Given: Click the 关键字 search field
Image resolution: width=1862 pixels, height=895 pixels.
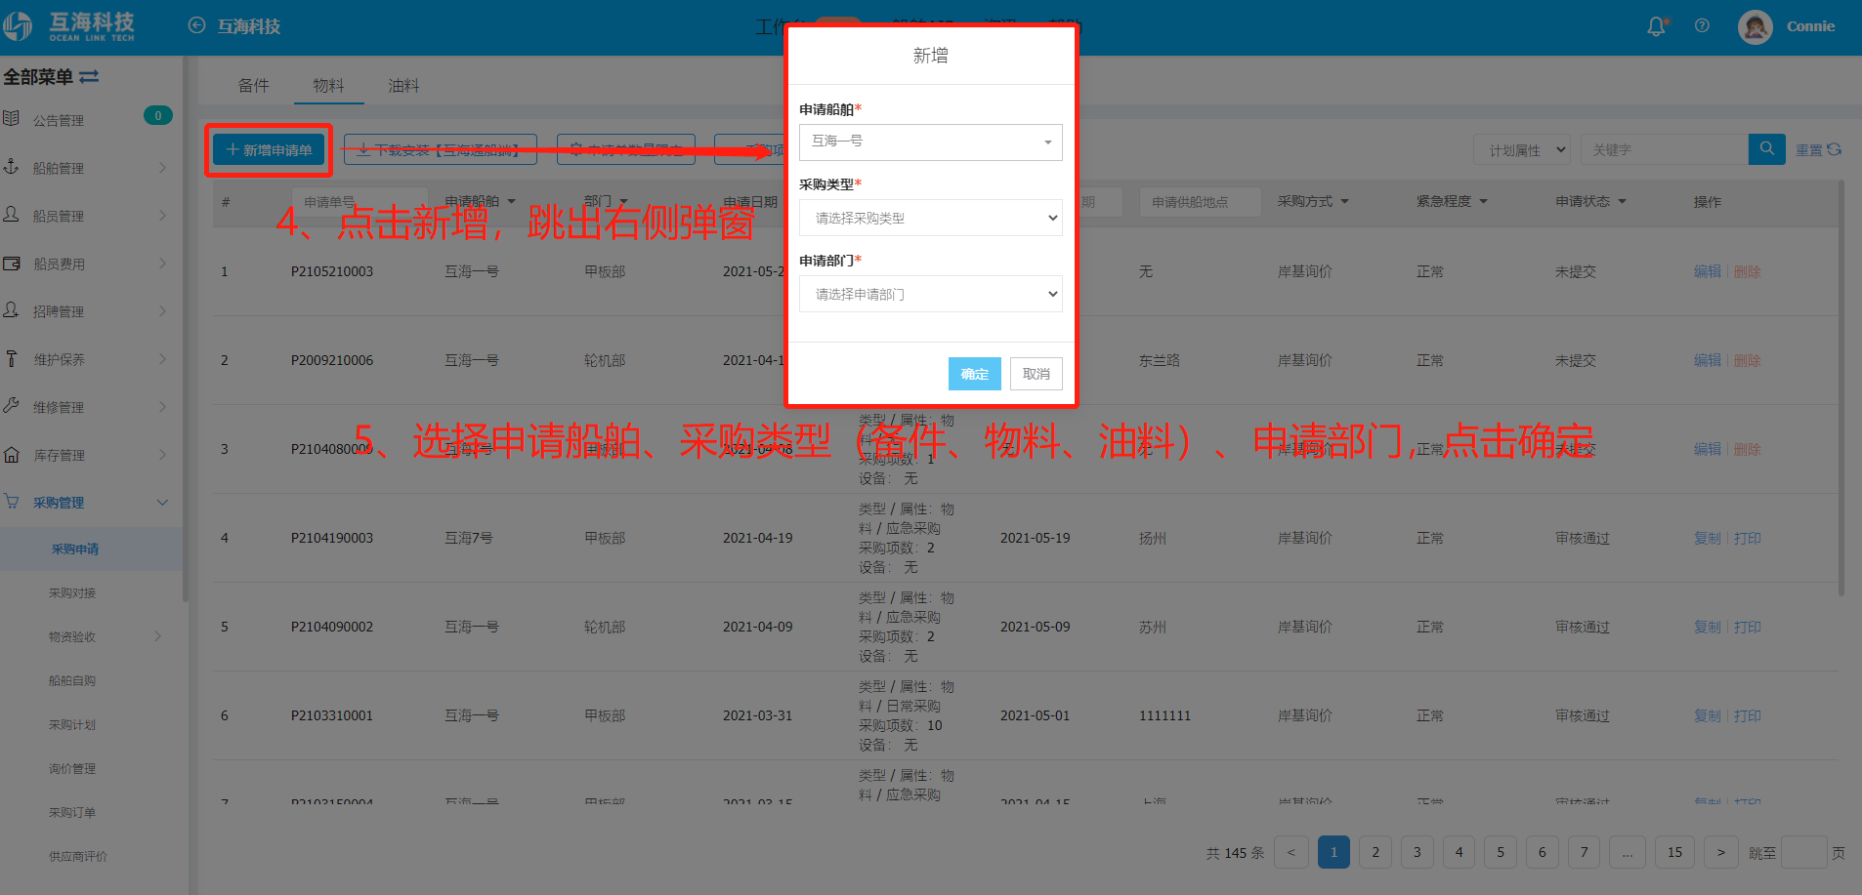Looking at the screenshot, I should pyautogui.click(x=1664, y=149).
